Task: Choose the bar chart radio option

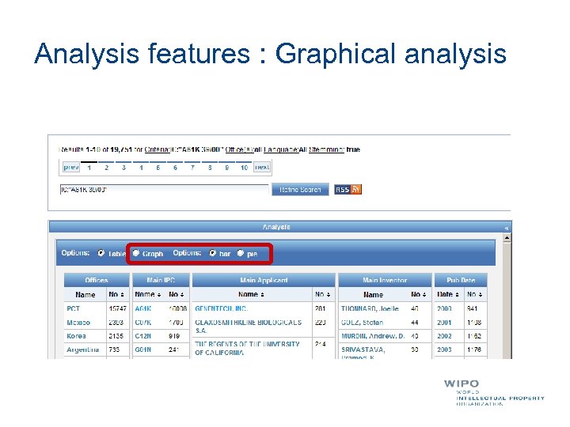Action: pyautogui.click(x=213, y=253)
